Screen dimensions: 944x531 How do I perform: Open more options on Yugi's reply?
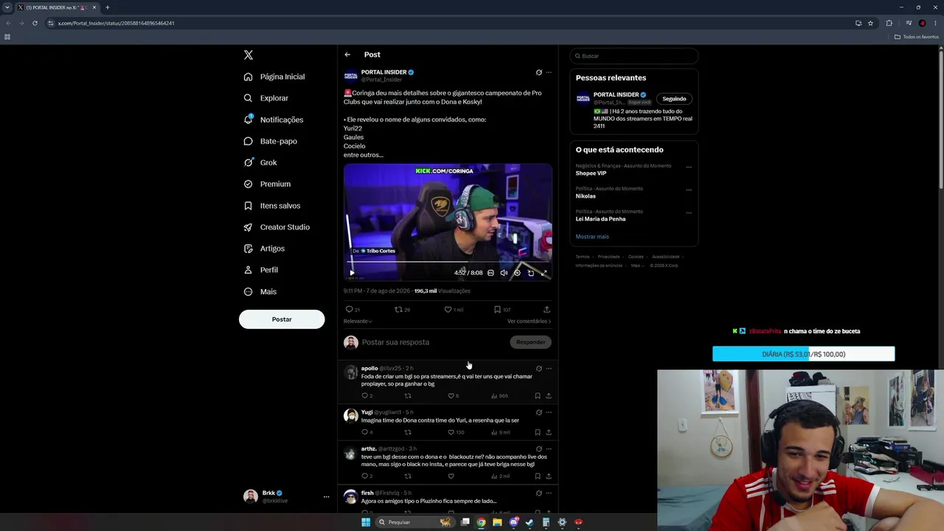click(549, 412)
